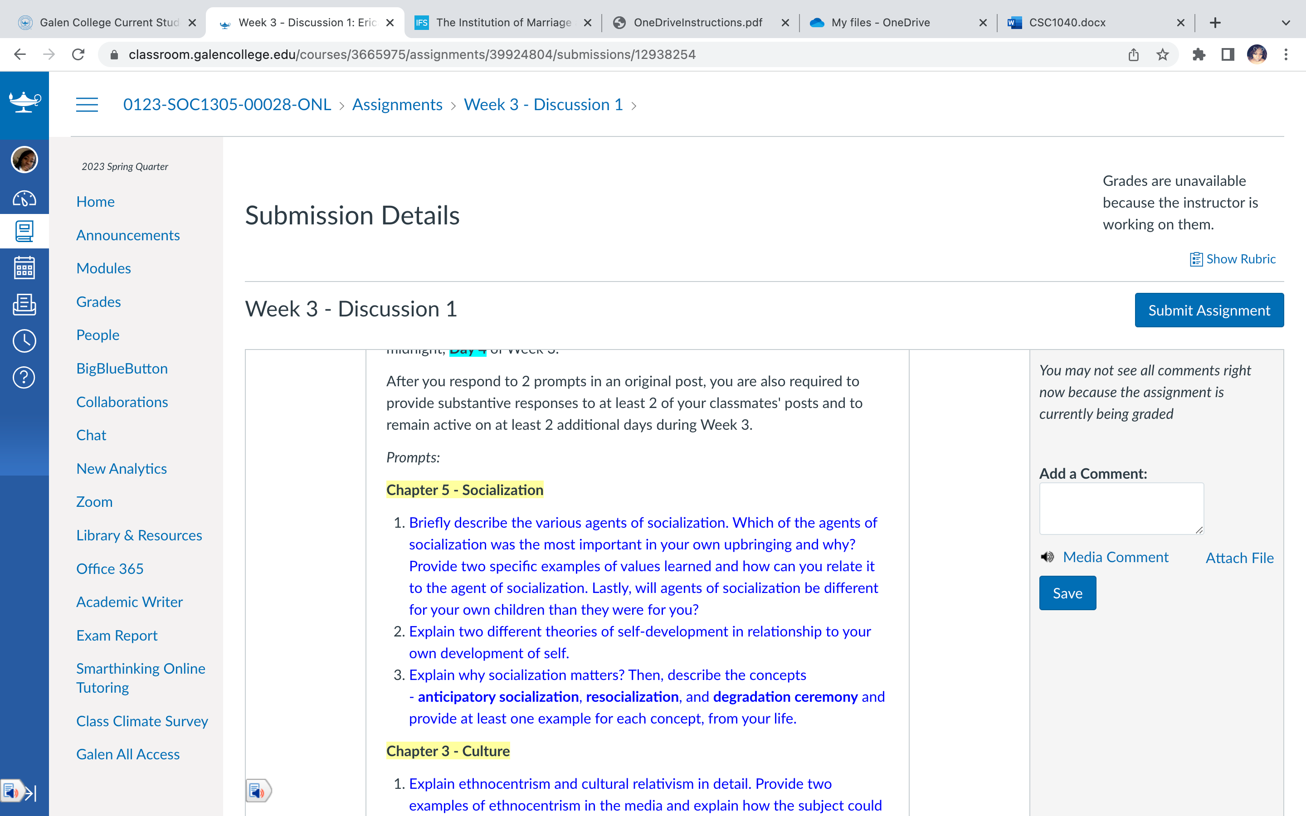The width and height of the screenshot is (1306, 816).
Task: Expand the tab search dropdown arrow
Action: point(1286,23)
